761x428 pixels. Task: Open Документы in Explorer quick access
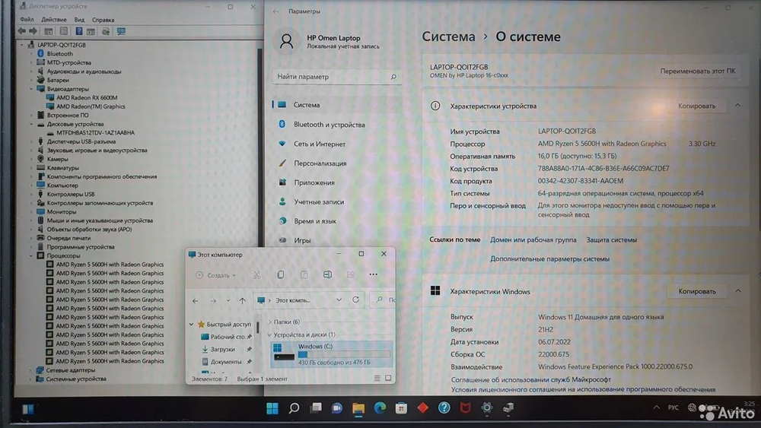pos(226,362)
